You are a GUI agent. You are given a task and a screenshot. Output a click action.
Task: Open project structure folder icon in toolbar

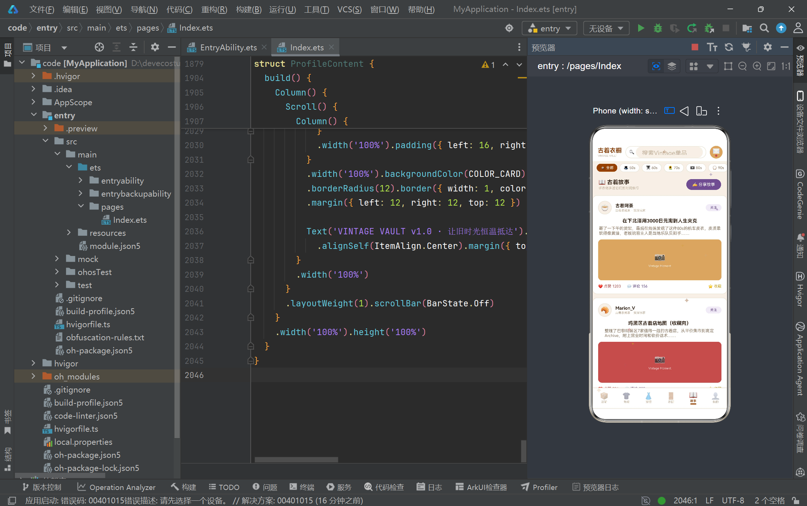coord(747,28)
